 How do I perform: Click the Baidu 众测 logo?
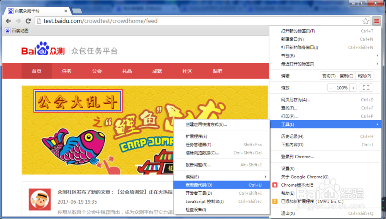coord(43,49)
